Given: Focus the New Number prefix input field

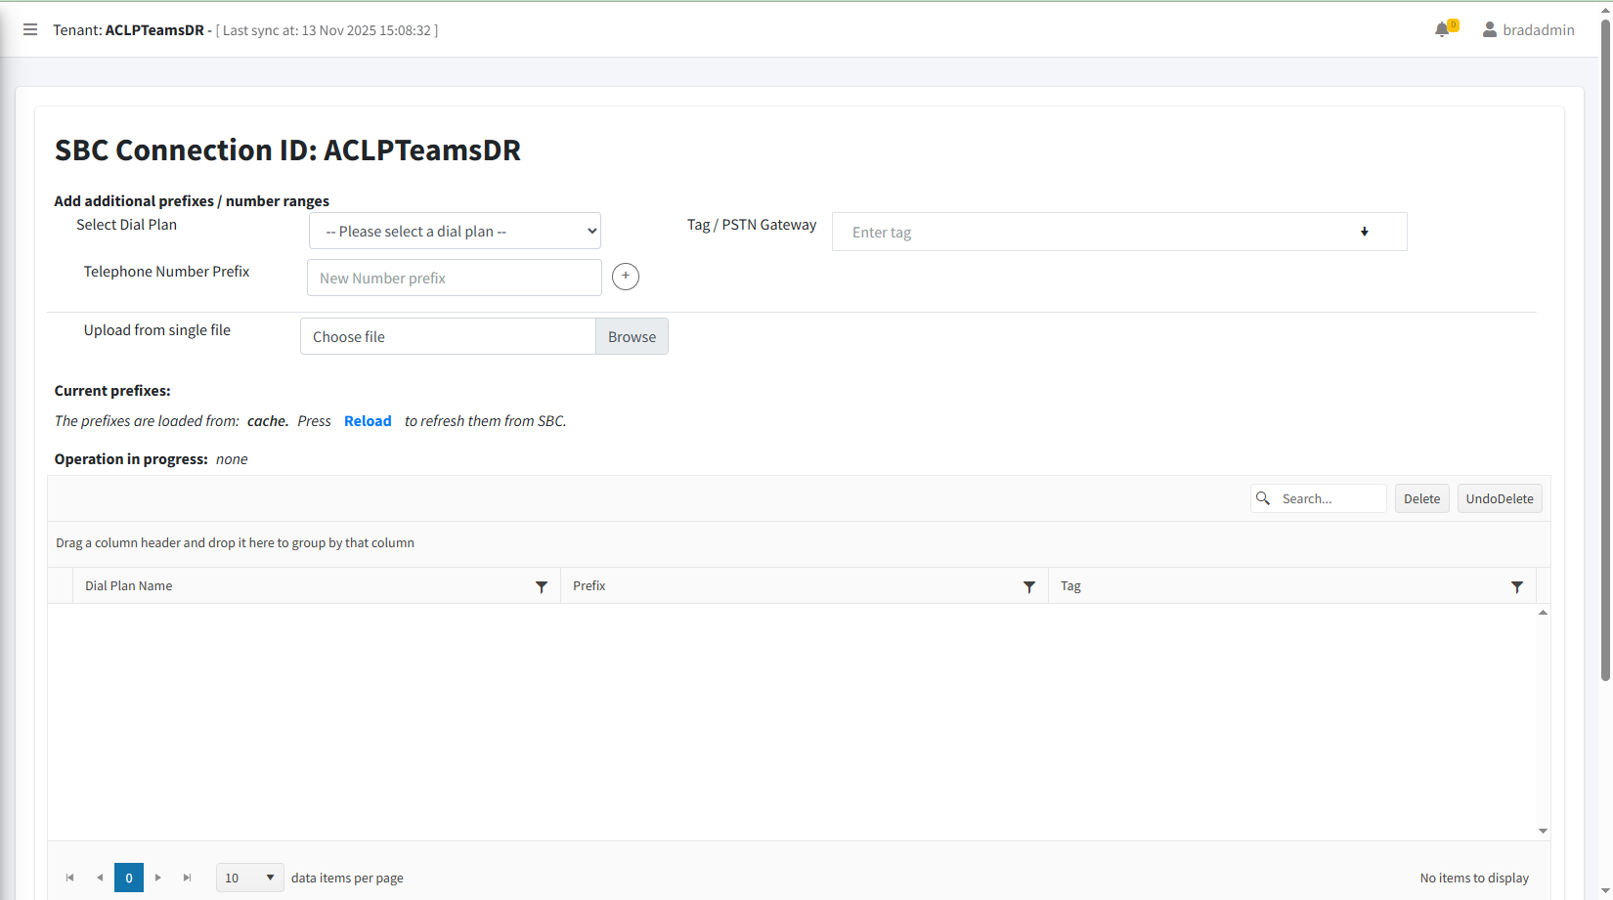Looking at the screenshot, I should coord(455,279).
